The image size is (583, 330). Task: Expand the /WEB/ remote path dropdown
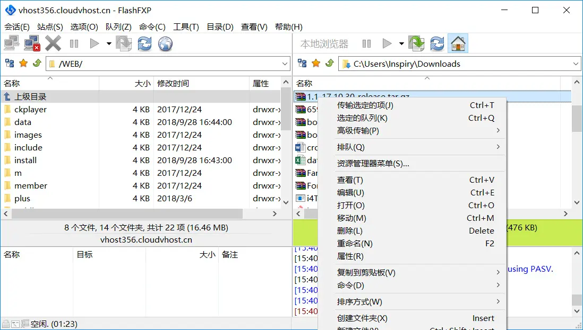285,64
